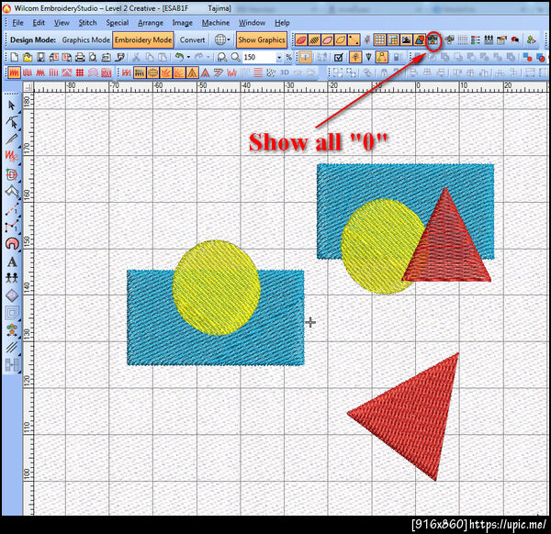Click the green Undo arrow
Image resolution: width=551 pixels, height=534 pixels.
point(180,57)
